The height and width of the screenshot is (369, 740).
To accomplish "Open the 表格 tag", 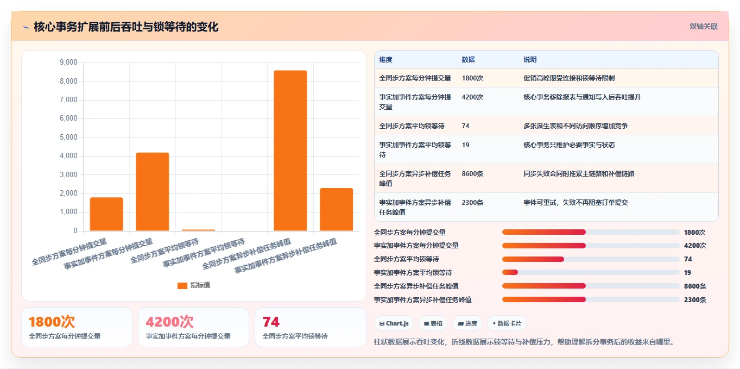I will click(x=433, y=323).
